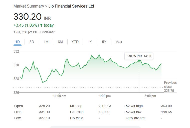
Task: Click the 11:00 am axis label
Action: (60, 96)
